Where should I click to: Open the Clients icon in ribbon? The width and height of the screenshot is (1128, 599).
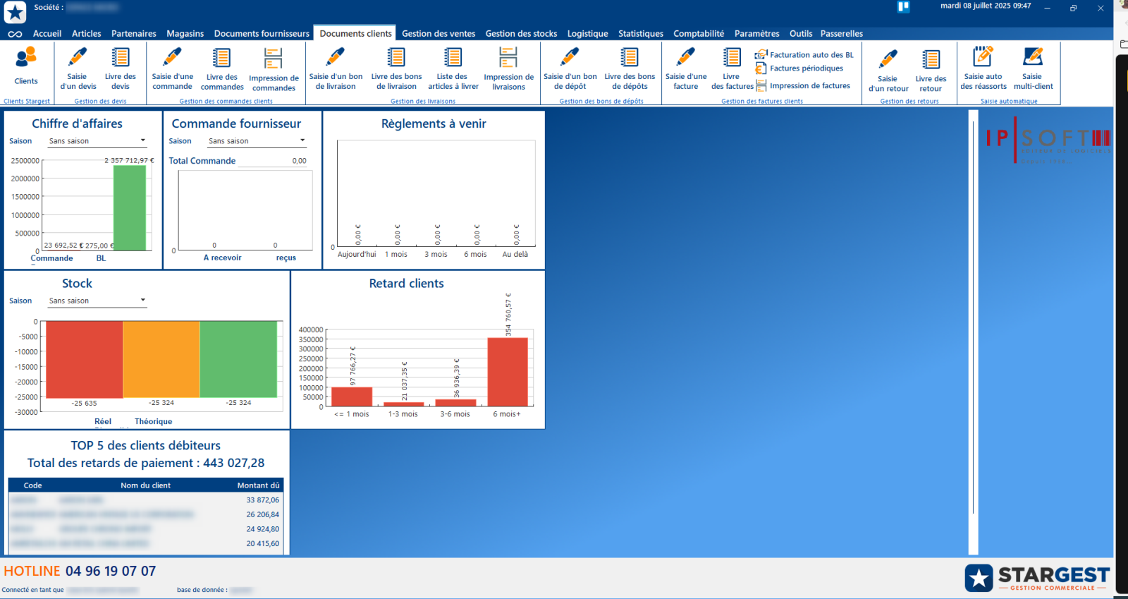click(x=26, y=58)
